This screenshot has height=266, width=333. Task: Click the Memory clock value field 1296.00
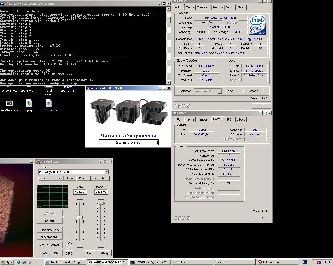coord(101,192)
